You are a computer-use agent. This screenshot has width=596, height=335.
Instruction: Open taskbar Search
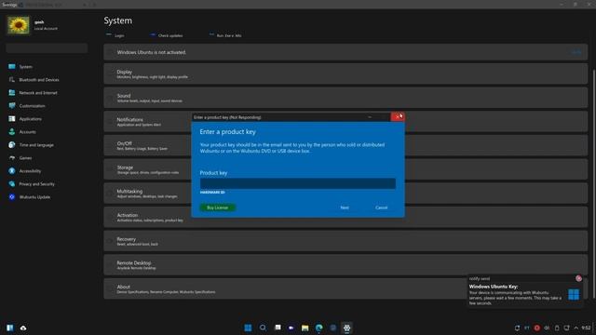tap(263, 328)
